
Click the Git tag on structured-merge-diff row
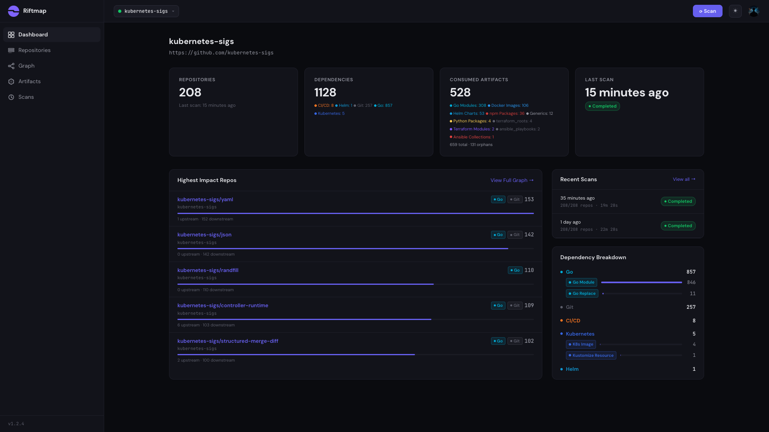pyautogui.click(x=515, y=341)
